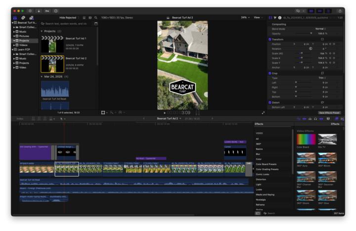This screenshot has width=356, height=231.
Task: Toggle the solo headphones icon
Action: coord(315,118)
